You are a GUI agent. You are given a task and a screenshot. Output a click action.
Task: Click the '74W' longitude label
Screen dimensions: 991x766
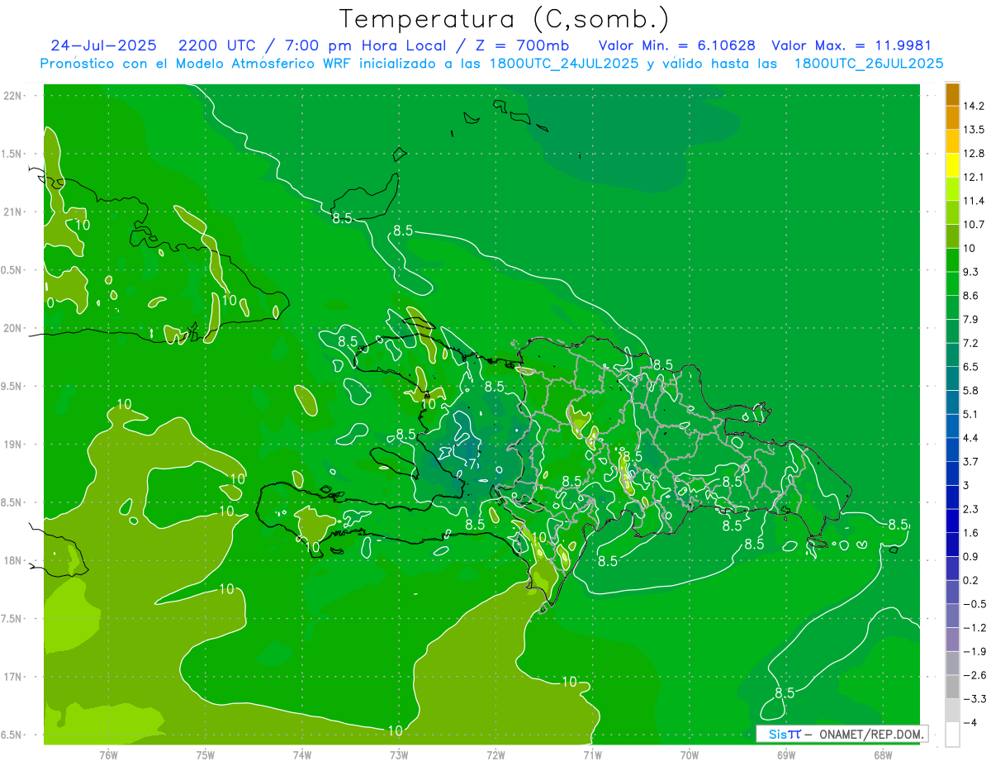(x=302, y=754)
